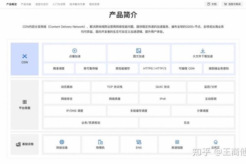Click the 文档 button
This screenshot has width=246, height=164.
point(212,4)
